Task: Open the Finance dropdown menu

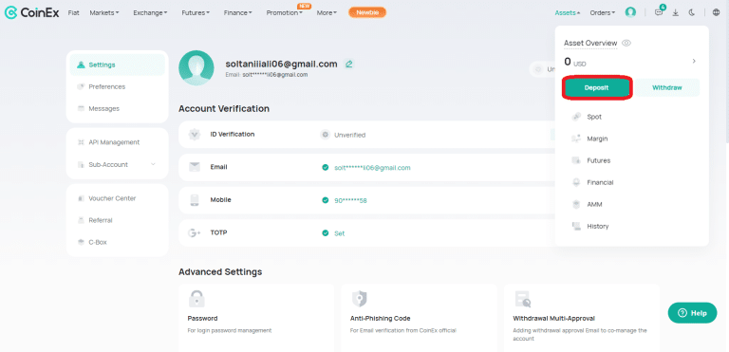Action: (237, 12)
